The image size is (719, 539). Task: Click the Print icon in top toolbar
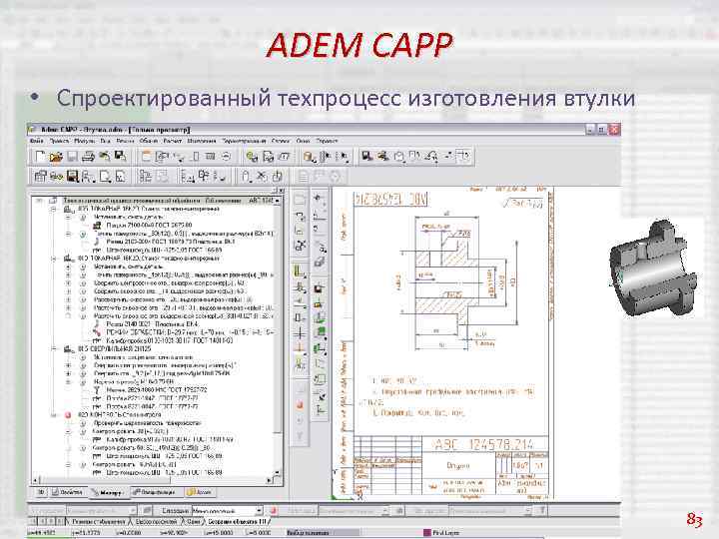88,157
